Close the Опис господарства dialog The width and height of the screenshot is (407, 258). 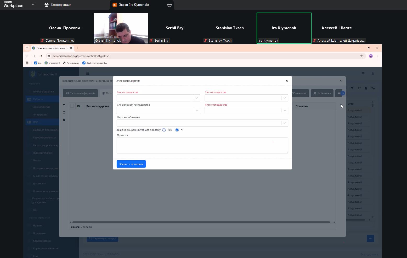287,81
